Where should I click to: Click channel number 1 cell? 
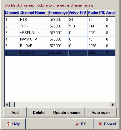[12, 20]
